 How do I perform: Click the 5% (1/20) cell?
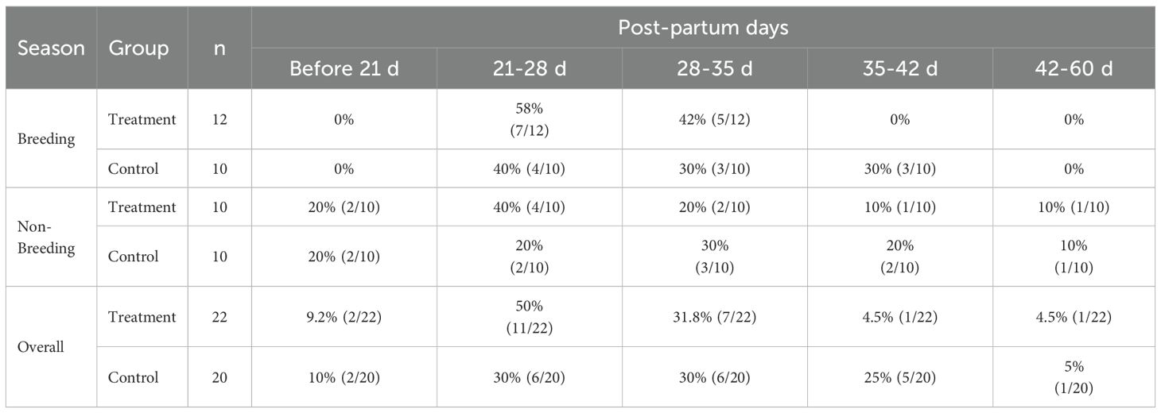pyautogui.click(x=1085, y=377)
